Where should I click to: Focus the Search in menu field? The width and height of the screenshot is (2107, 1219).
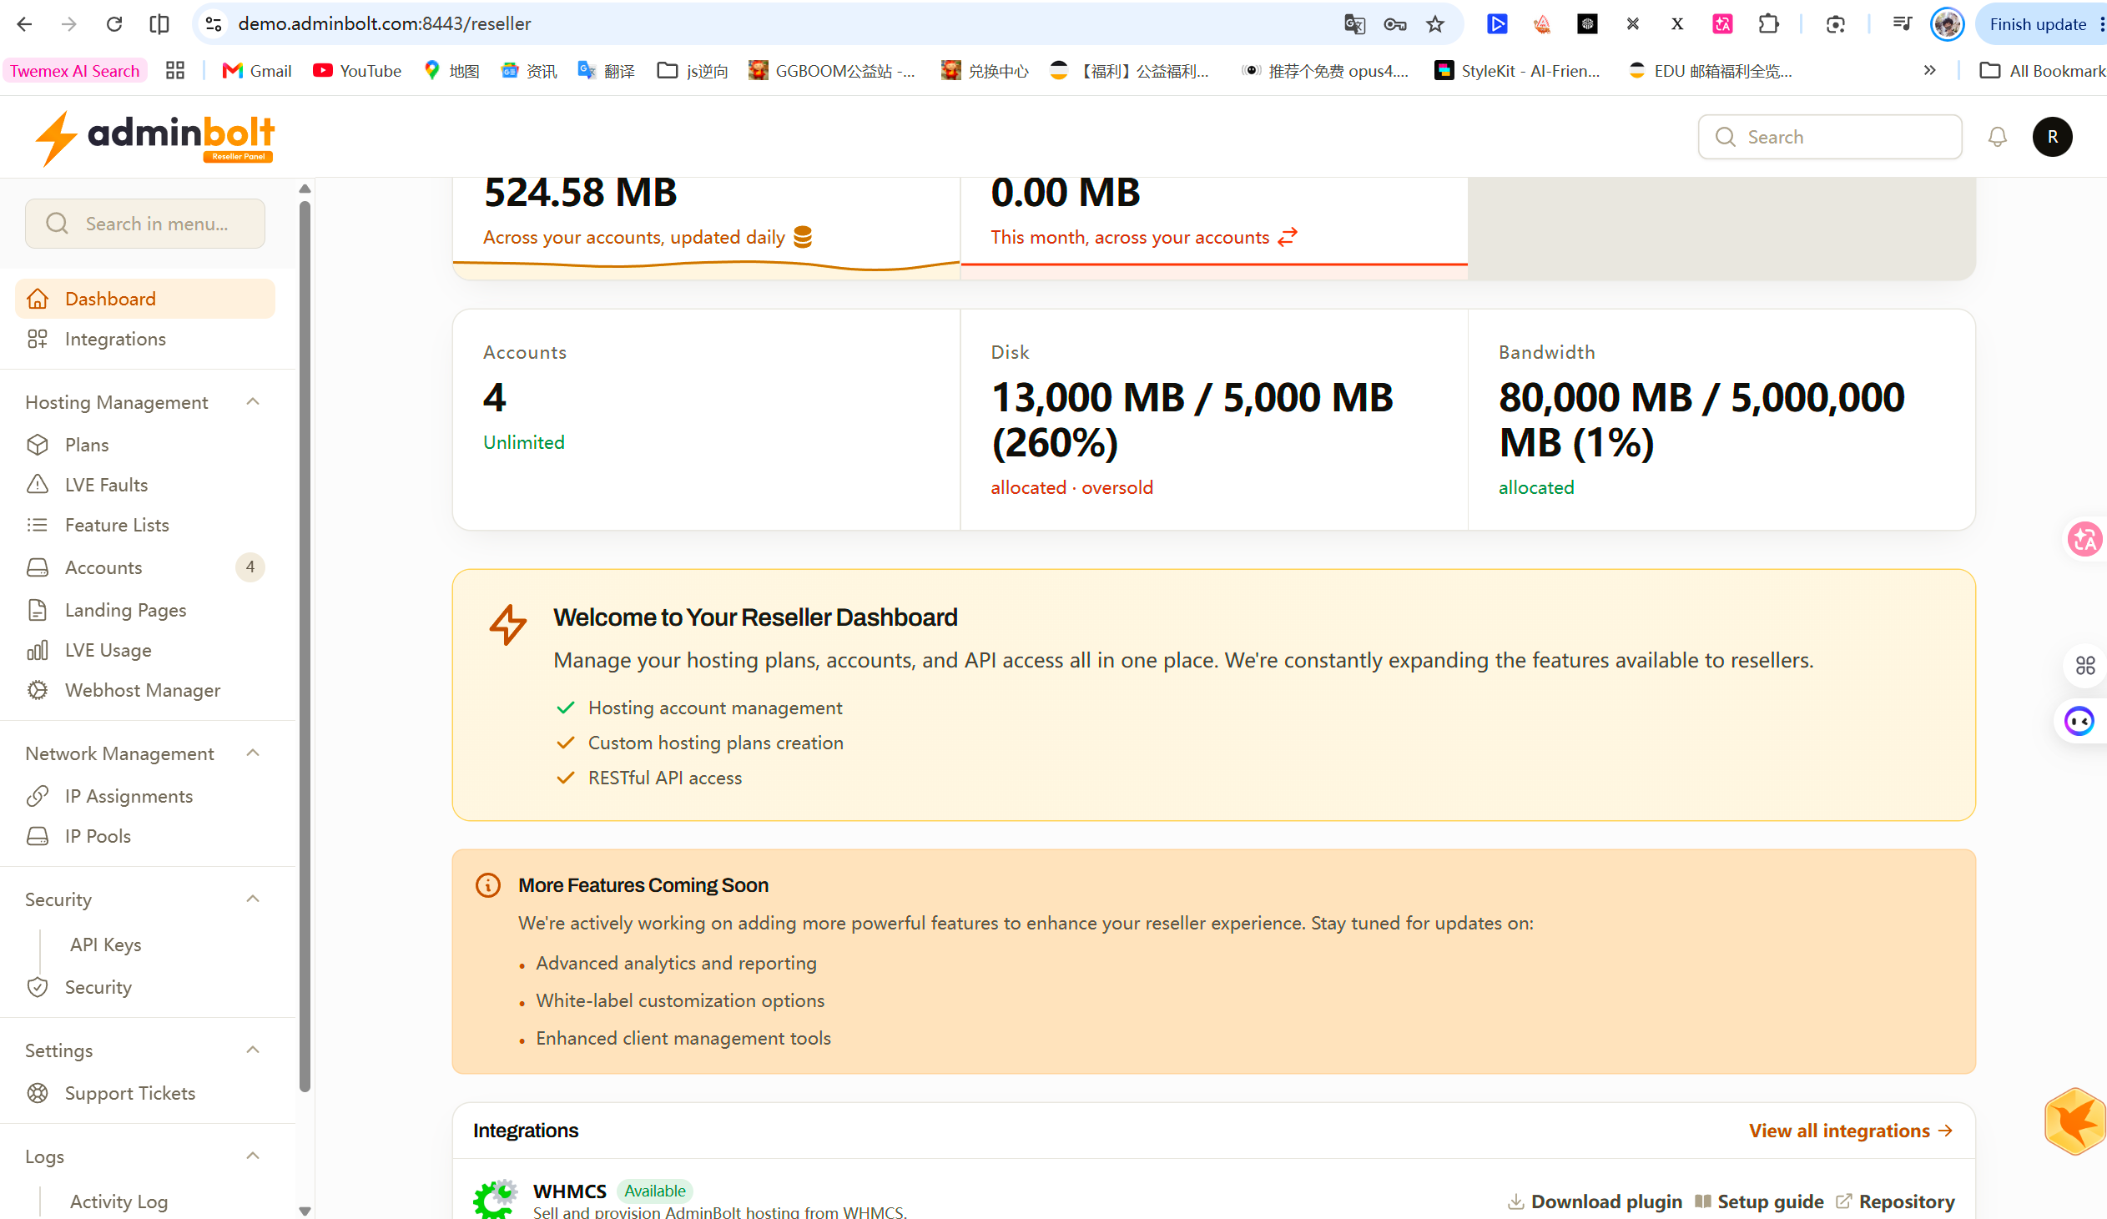[x=144, y=224]
